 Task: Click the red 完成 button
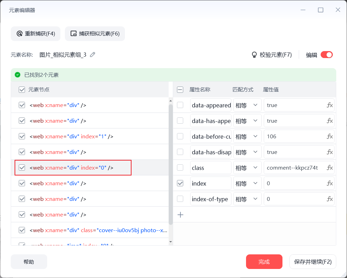(x=264, y=262)
